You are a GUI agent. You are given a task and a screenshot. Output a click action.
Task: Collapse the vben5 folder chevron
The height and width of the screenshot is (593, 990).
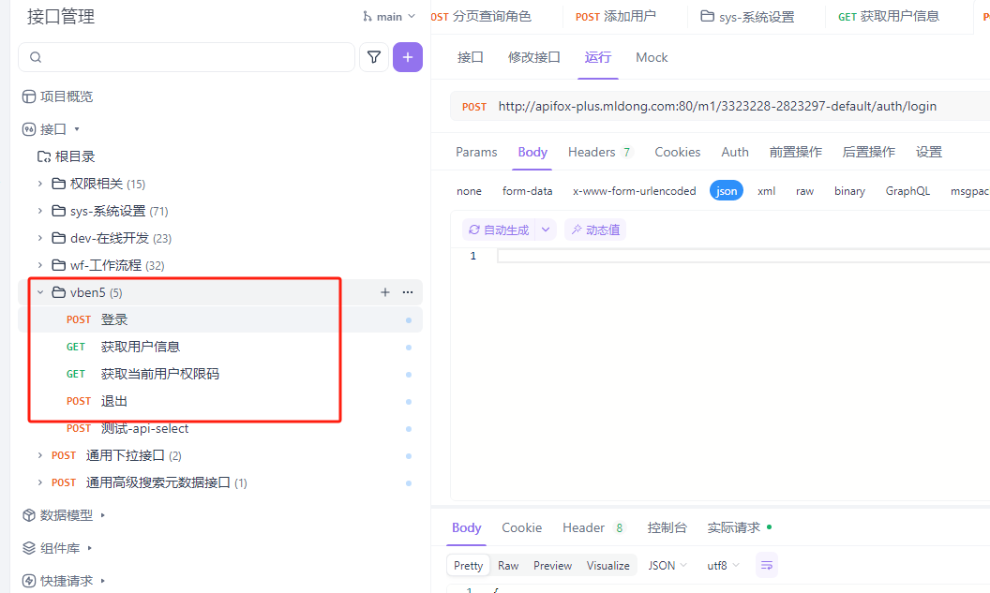(40, 292)
